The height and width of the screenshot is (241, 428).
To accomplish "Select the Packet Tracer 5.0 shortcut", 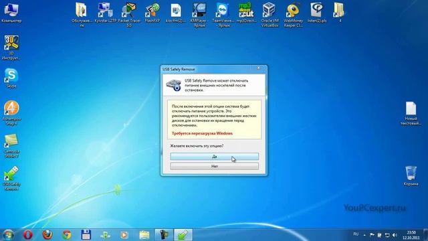I will coord(129,15).
